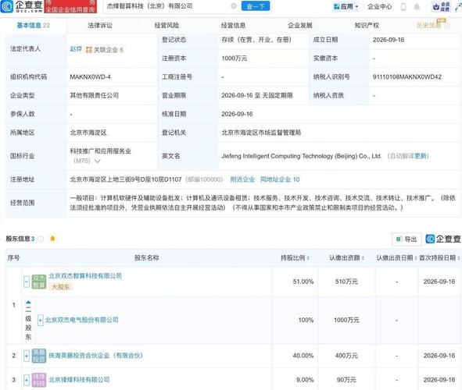
Task: Sort by 持股比例 column
Action: pos(295,257)
